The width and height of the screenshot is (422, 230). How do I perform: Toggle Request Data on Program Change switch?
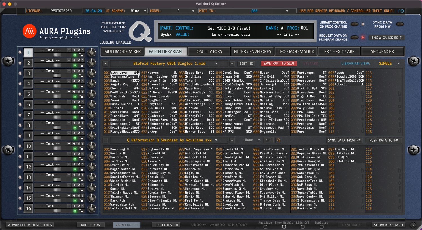(x=354, y=37)
